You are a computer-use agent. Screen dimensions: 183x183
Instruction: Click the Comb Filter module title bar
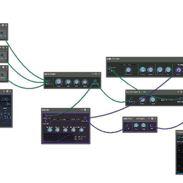pyautogui.click(x=144, y=59)
